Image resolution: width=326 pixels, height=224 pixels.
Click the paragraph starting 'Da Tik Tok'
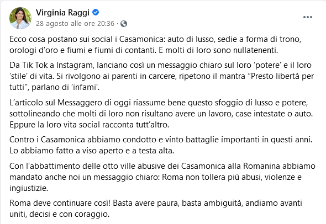pos(161,76)
